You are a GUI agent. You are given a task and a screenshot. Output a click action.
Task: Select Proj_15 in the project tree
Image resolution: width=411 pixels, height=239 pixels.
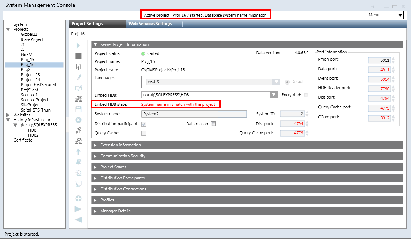point(27,60)
